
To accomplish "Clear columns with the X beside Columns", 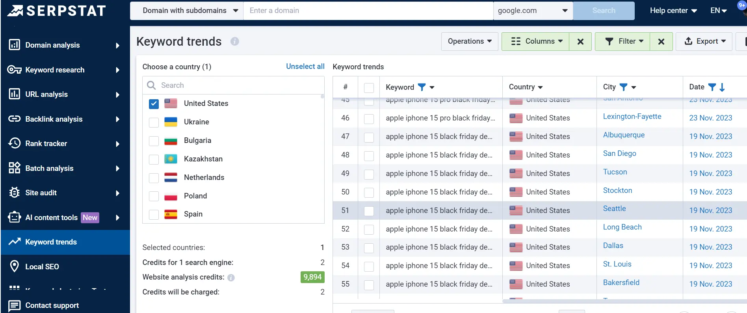I will pyautogui.click(x=580, y=41).
